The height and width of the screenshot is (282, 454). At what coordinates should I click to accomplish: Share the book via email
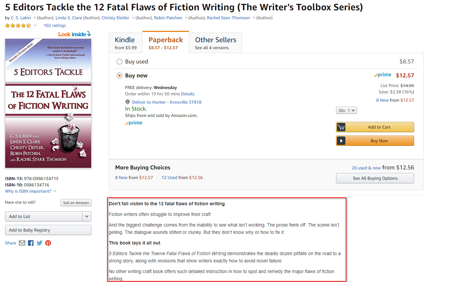pyautogui.click(x=22, y=243)
